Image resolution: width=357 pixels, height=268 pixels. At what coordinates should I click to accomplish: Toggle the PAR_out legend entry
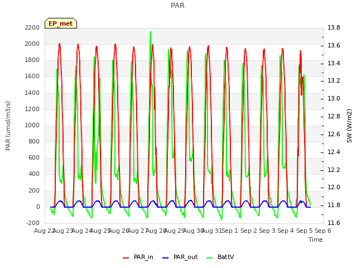pyautogui.click(x=180, y=257)
